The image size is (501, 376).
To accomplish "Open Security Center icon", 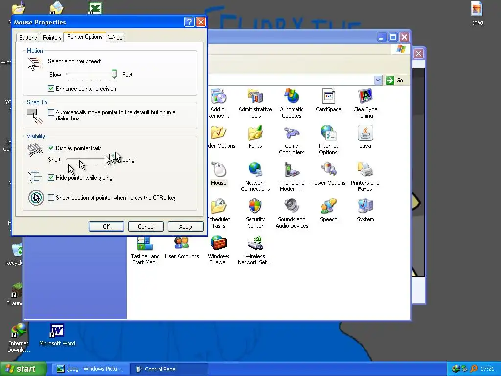I will [255, 213].
